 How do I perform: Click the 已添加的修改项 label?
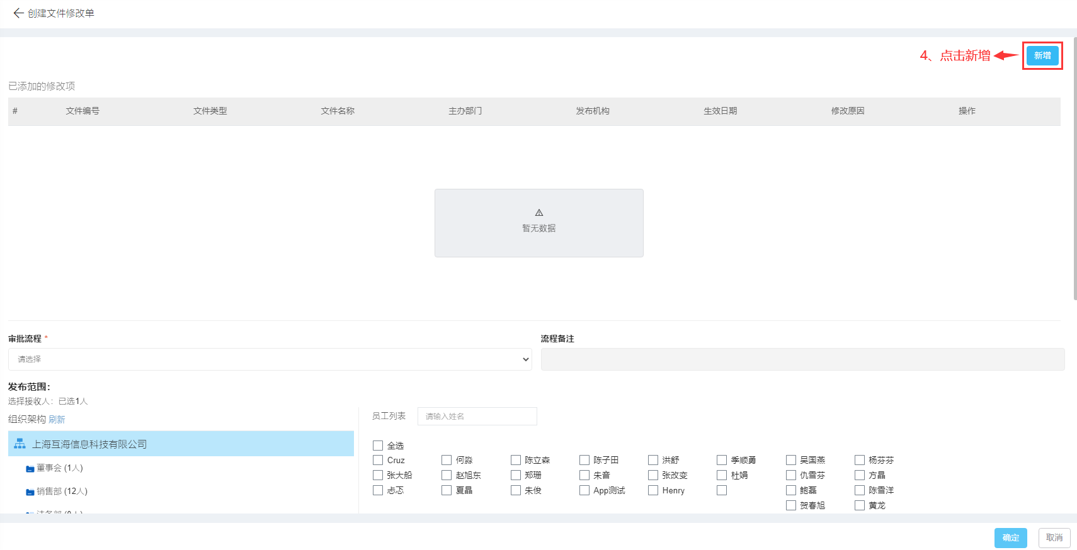pos(42,86)
